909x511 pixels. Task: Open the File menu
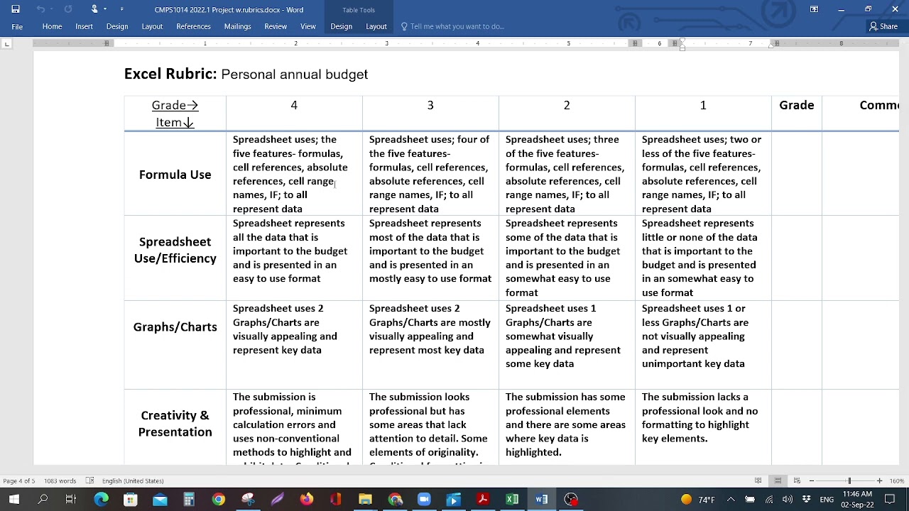[17, 26]
